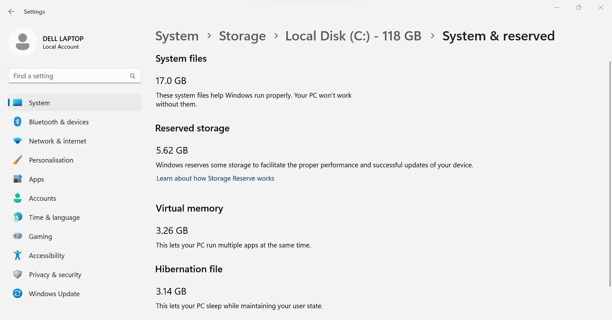Select the Bluetooth & devices icon
The image size is (612, 320).
(18, 122)
